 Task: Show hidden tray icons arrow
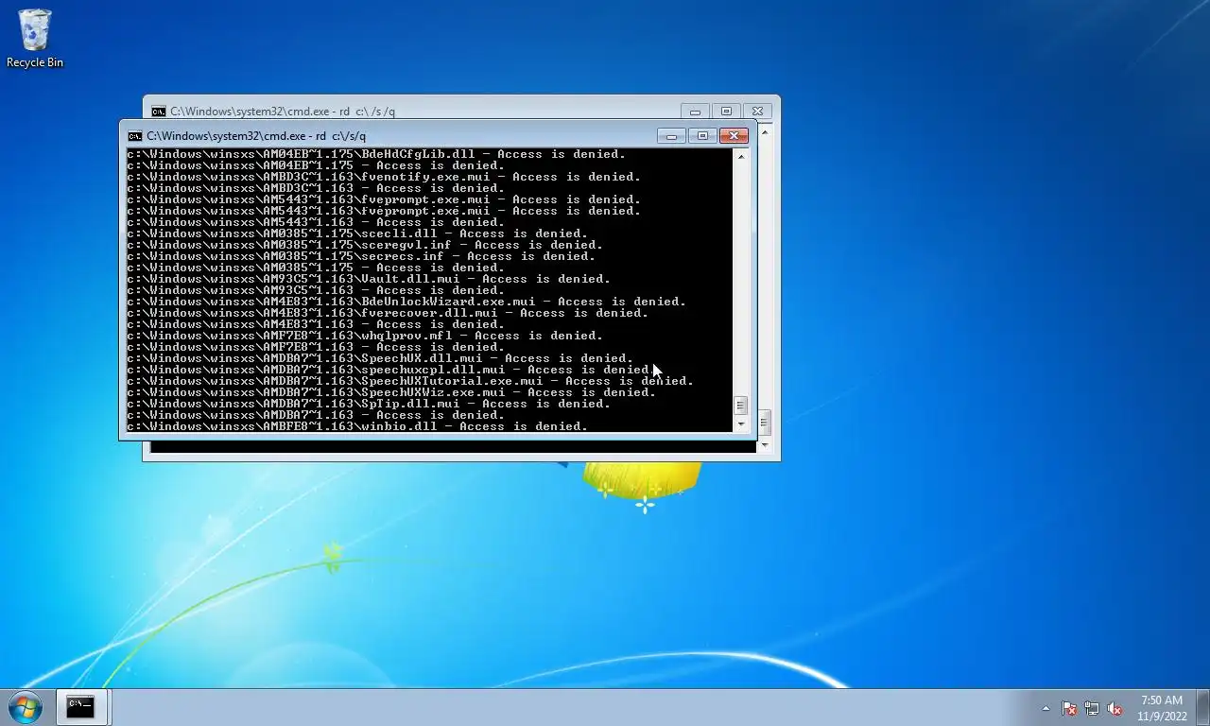1046,708
